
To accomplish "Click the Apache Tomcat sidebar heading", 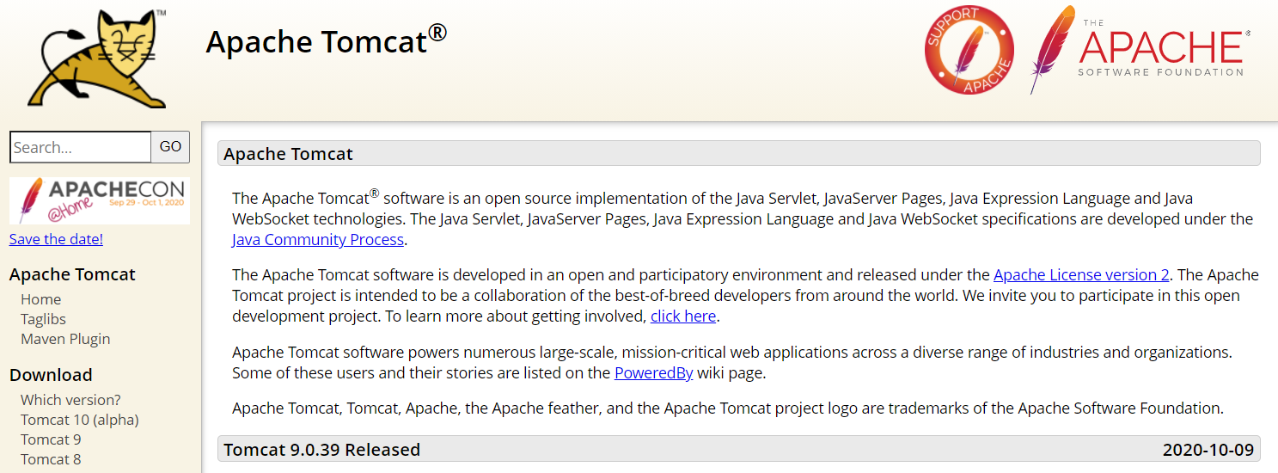I will click(x=72, y=274).
